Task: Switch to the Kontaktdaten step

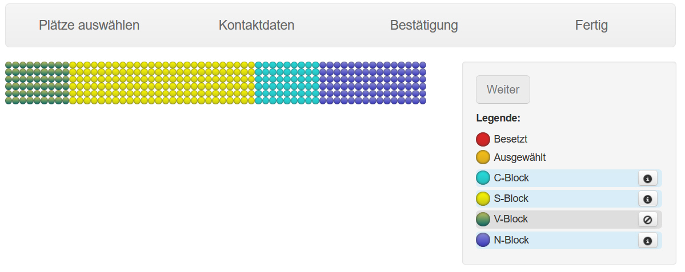Action: coord(257,25)
